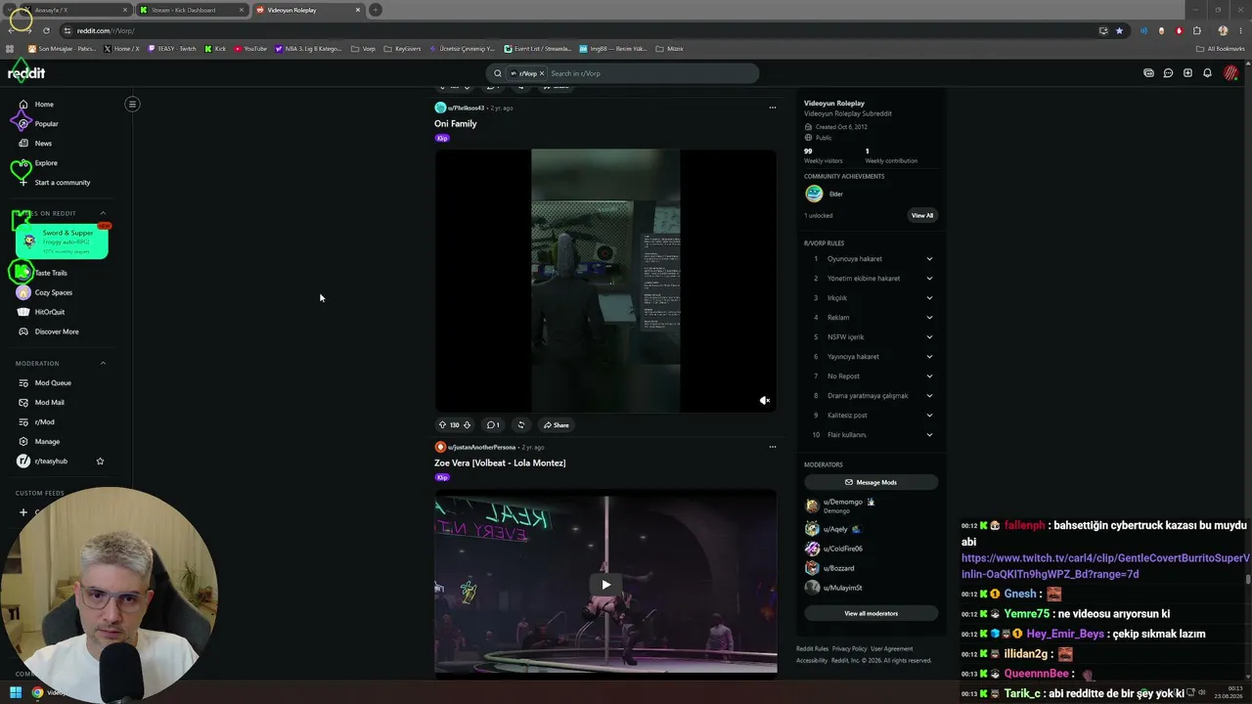Click the u/Phelksos43 user avatar
The height and width of the screenshot is (704, 1252).
click(x=440, y=108)
